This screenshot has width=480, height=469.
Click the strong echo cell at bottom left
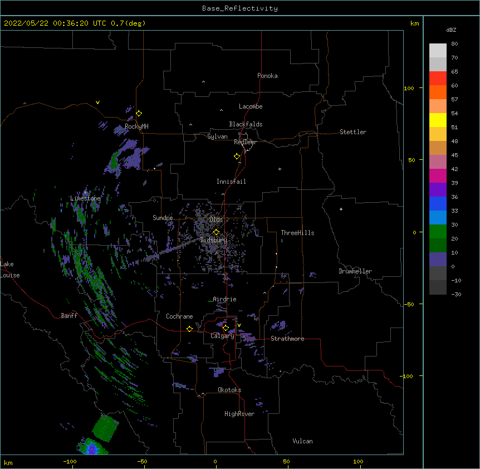(x=92, y=448)
